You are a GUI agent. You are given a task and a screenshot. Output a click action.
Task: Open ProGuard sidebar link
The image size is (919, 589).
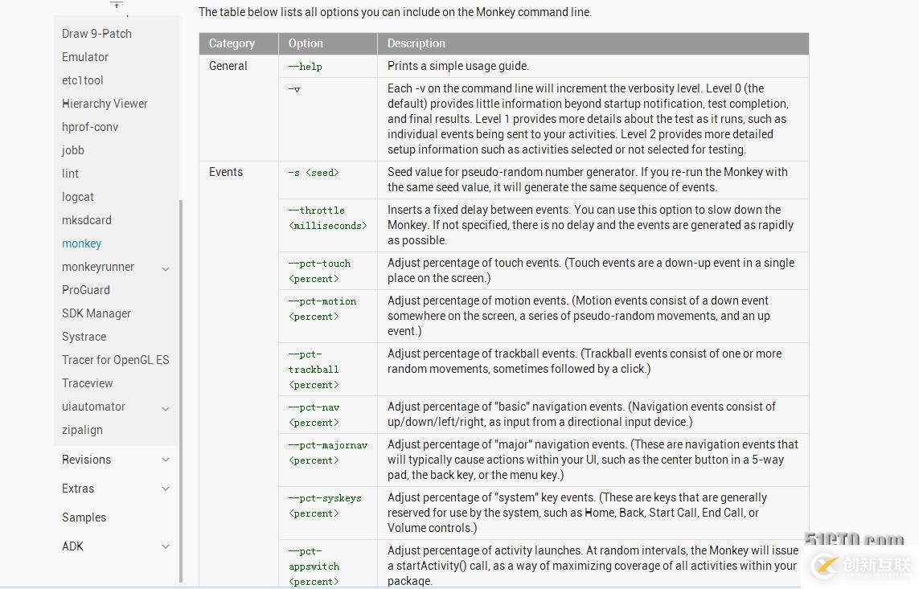click(x=86, y=290)
